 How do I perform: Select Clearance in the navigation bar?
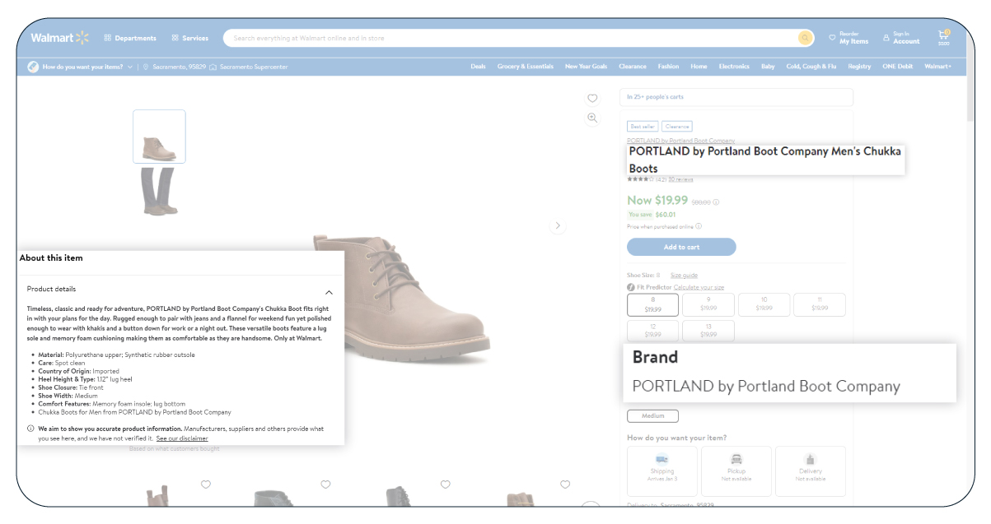click(633, 67)
